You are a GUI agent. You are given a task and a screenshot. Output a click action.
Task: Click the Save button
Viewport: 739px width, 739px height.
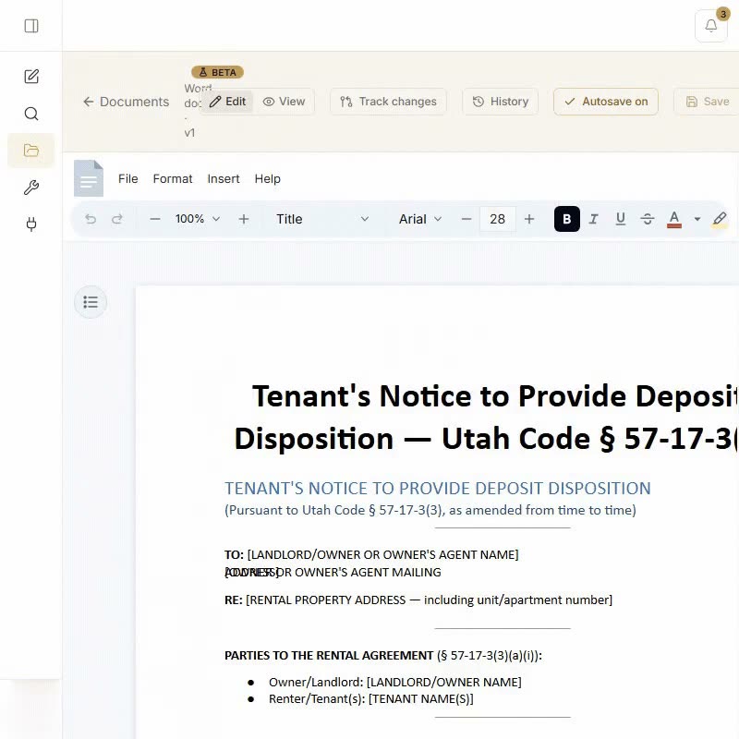[707, 102]
